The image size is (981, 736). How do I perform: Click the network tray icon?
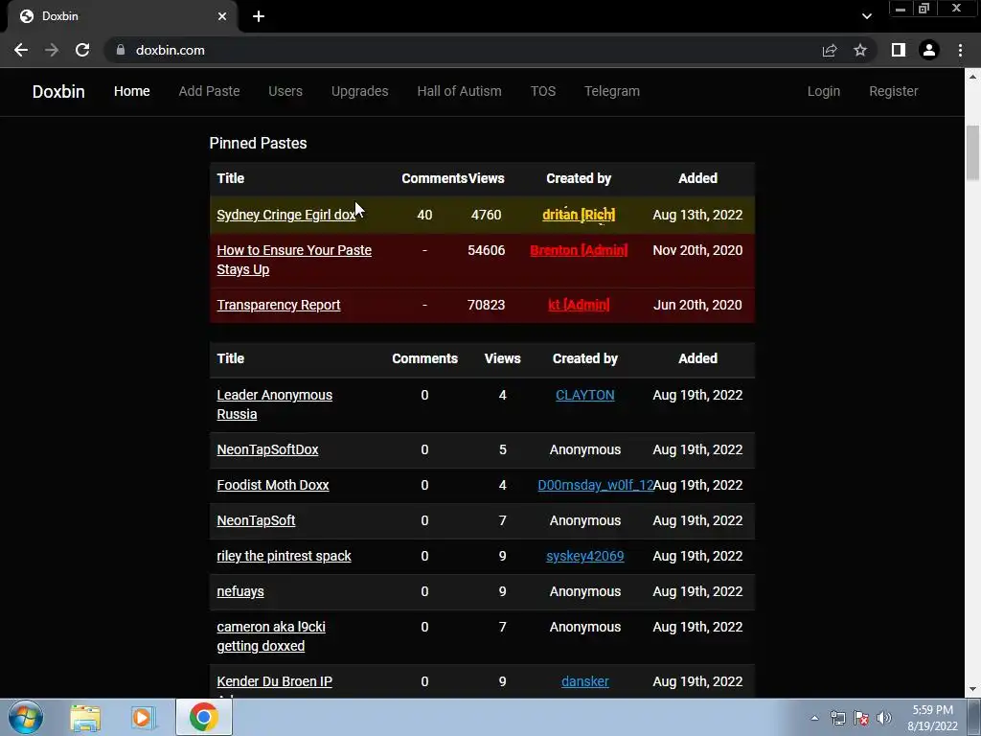click(837, 718)
